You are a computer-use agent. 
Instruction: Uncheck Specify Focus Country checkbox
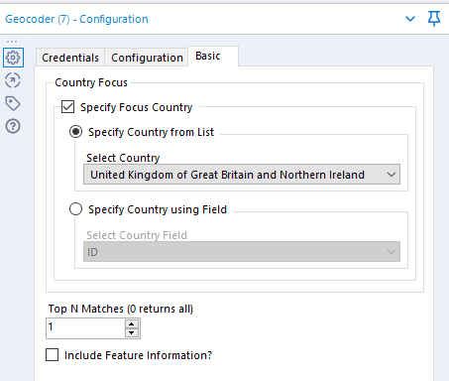pos(67,107)
